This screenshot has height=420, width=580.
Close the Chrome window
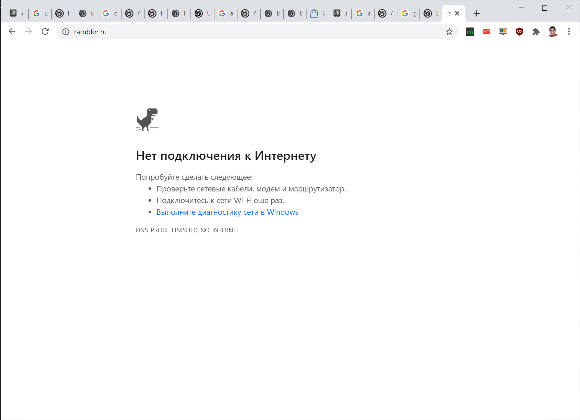click(x=568, y=8)
